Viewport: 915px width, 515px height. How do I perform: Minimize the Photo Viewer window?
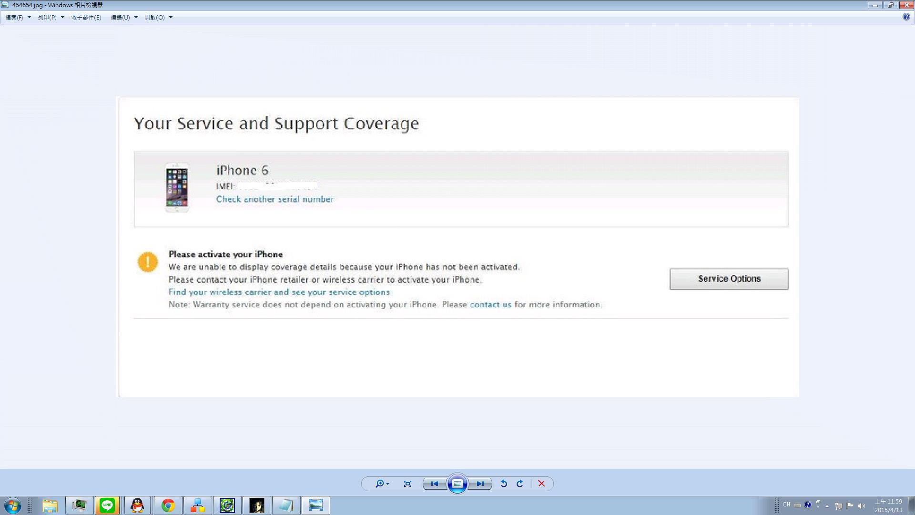[875, 5]
